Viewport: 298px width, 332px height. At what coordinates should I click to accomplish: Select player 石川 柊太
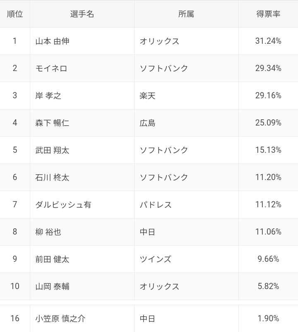pyautogui.click(x=53, y=178)
